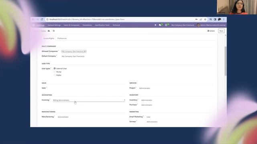Open the debug bug icon in Odoo navbar
The width and height of the screenshot is (257, 144).
click(155, 25)
